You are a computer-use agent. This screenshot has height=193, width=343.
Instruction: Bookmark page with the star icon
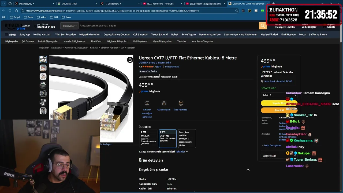coord(237,11)
